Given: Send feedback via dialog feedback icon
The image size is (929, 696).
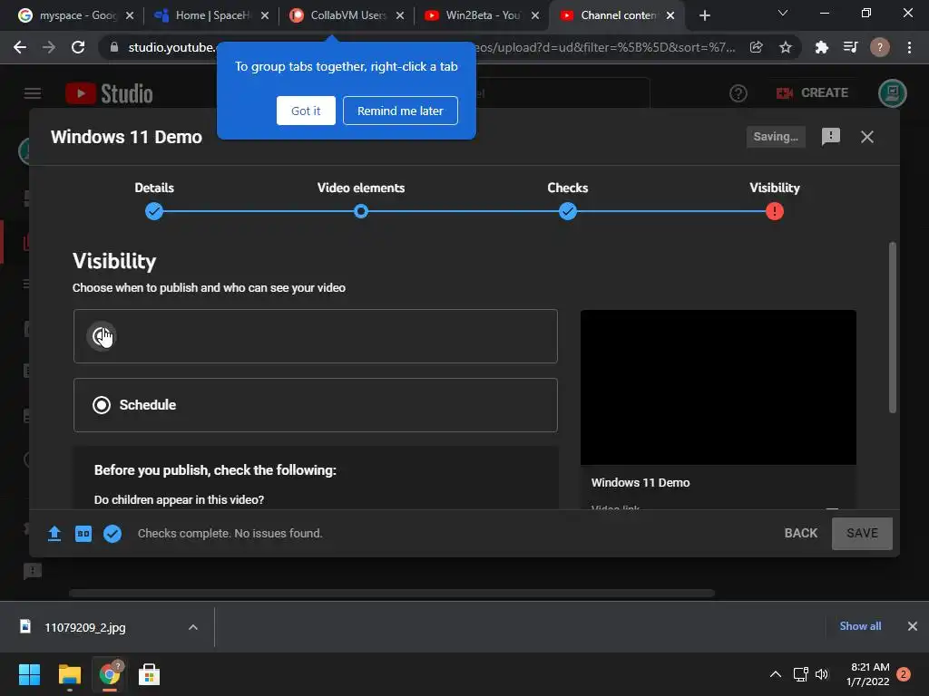Looking at the screenshot, I should (831, 137).
